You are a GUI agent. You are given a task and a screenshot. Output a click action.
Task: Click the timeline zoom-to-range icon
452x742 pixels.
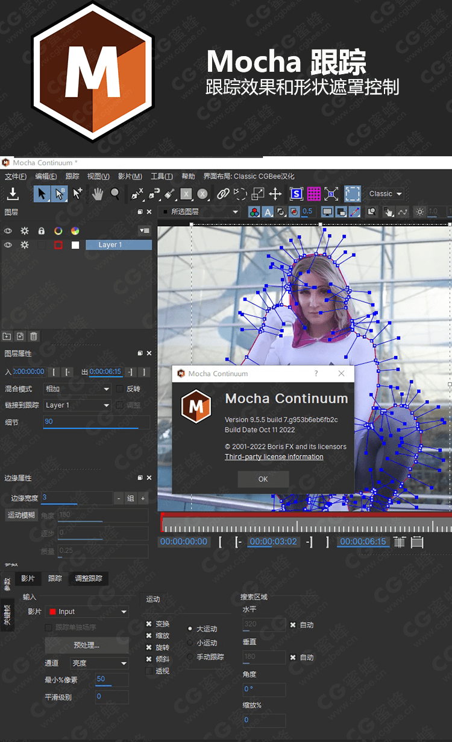417,542
